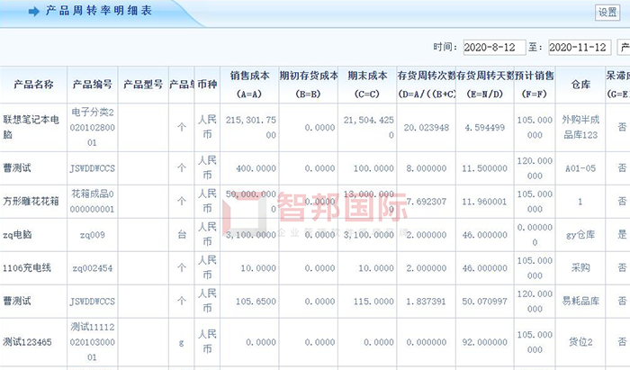
Task: Open the 设置 settings button
Action: pos(607,12)
